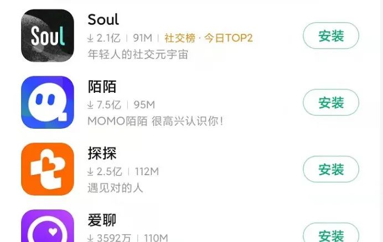Open description 遇见对的人

coord(115,188)
